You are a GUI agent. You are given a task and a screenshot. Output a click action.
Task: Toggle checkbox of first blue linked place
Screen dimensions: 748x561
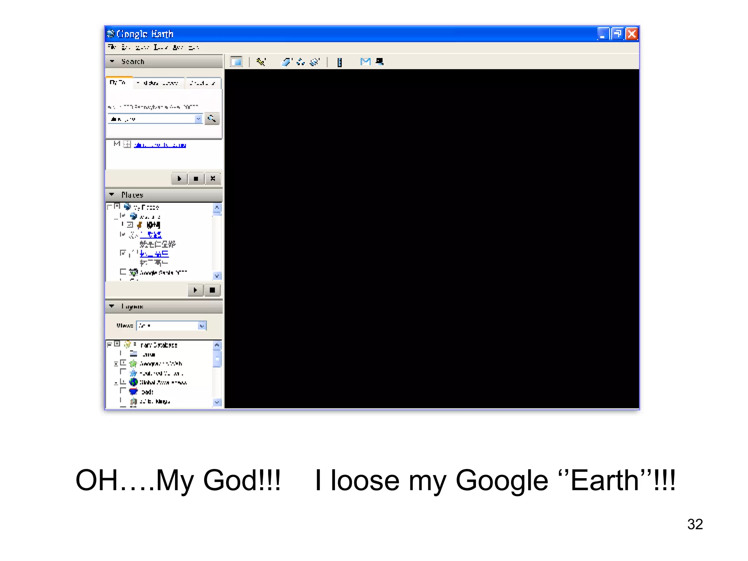(123, 234)
